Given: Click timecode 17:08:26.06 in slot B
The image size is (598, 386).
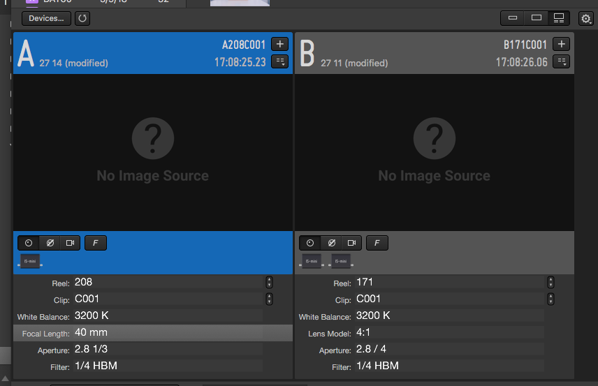Looking at the screenshot, I should [521, 62].
